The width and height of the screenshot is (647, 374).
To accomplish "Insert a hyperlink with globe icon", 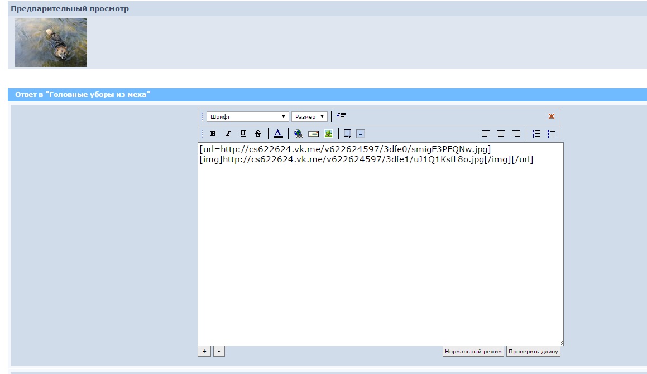I will tap(298, 133).
